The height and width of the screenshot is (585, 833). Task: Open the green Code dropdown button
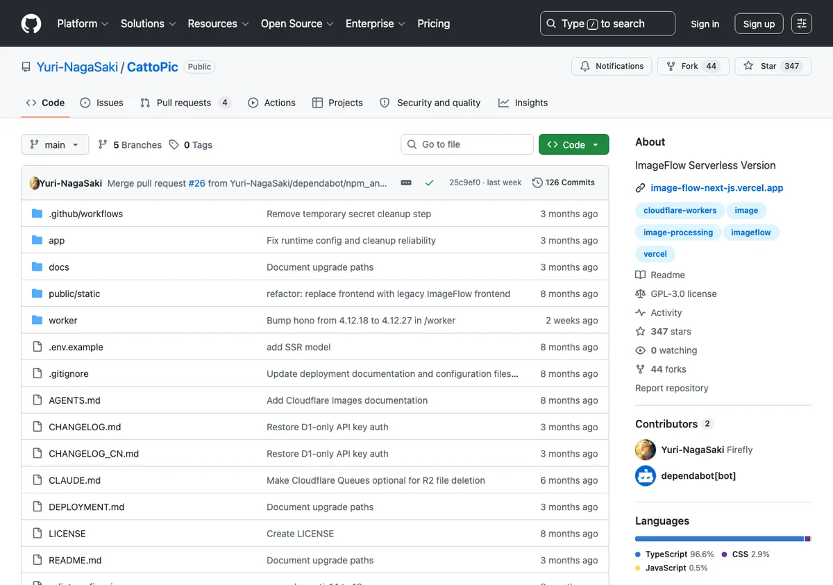[x=574, y=144]
